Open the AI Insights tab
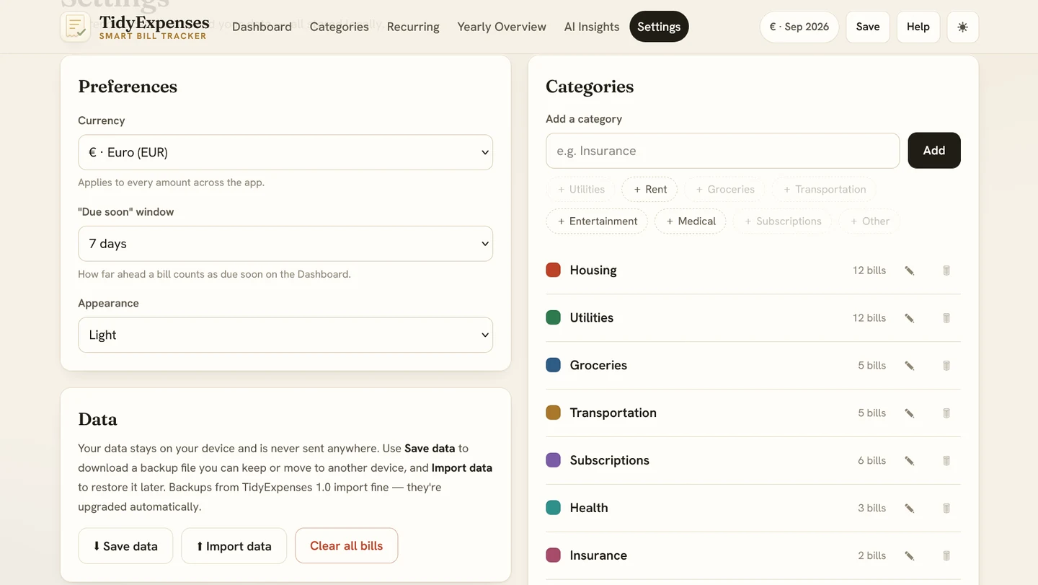 tap(592, 27)
